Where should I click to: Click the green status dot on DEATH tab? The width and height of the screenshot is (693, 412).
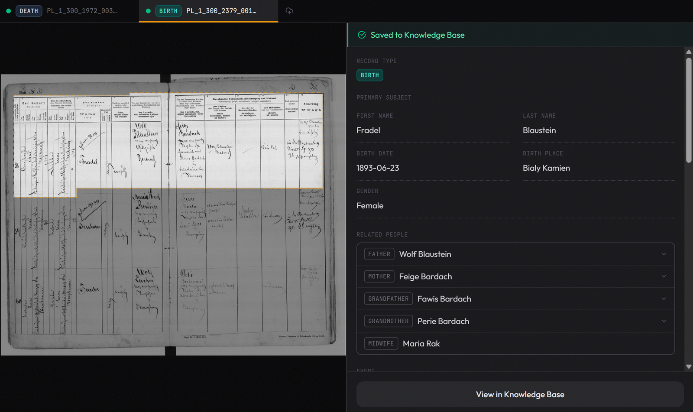point(8,11)
